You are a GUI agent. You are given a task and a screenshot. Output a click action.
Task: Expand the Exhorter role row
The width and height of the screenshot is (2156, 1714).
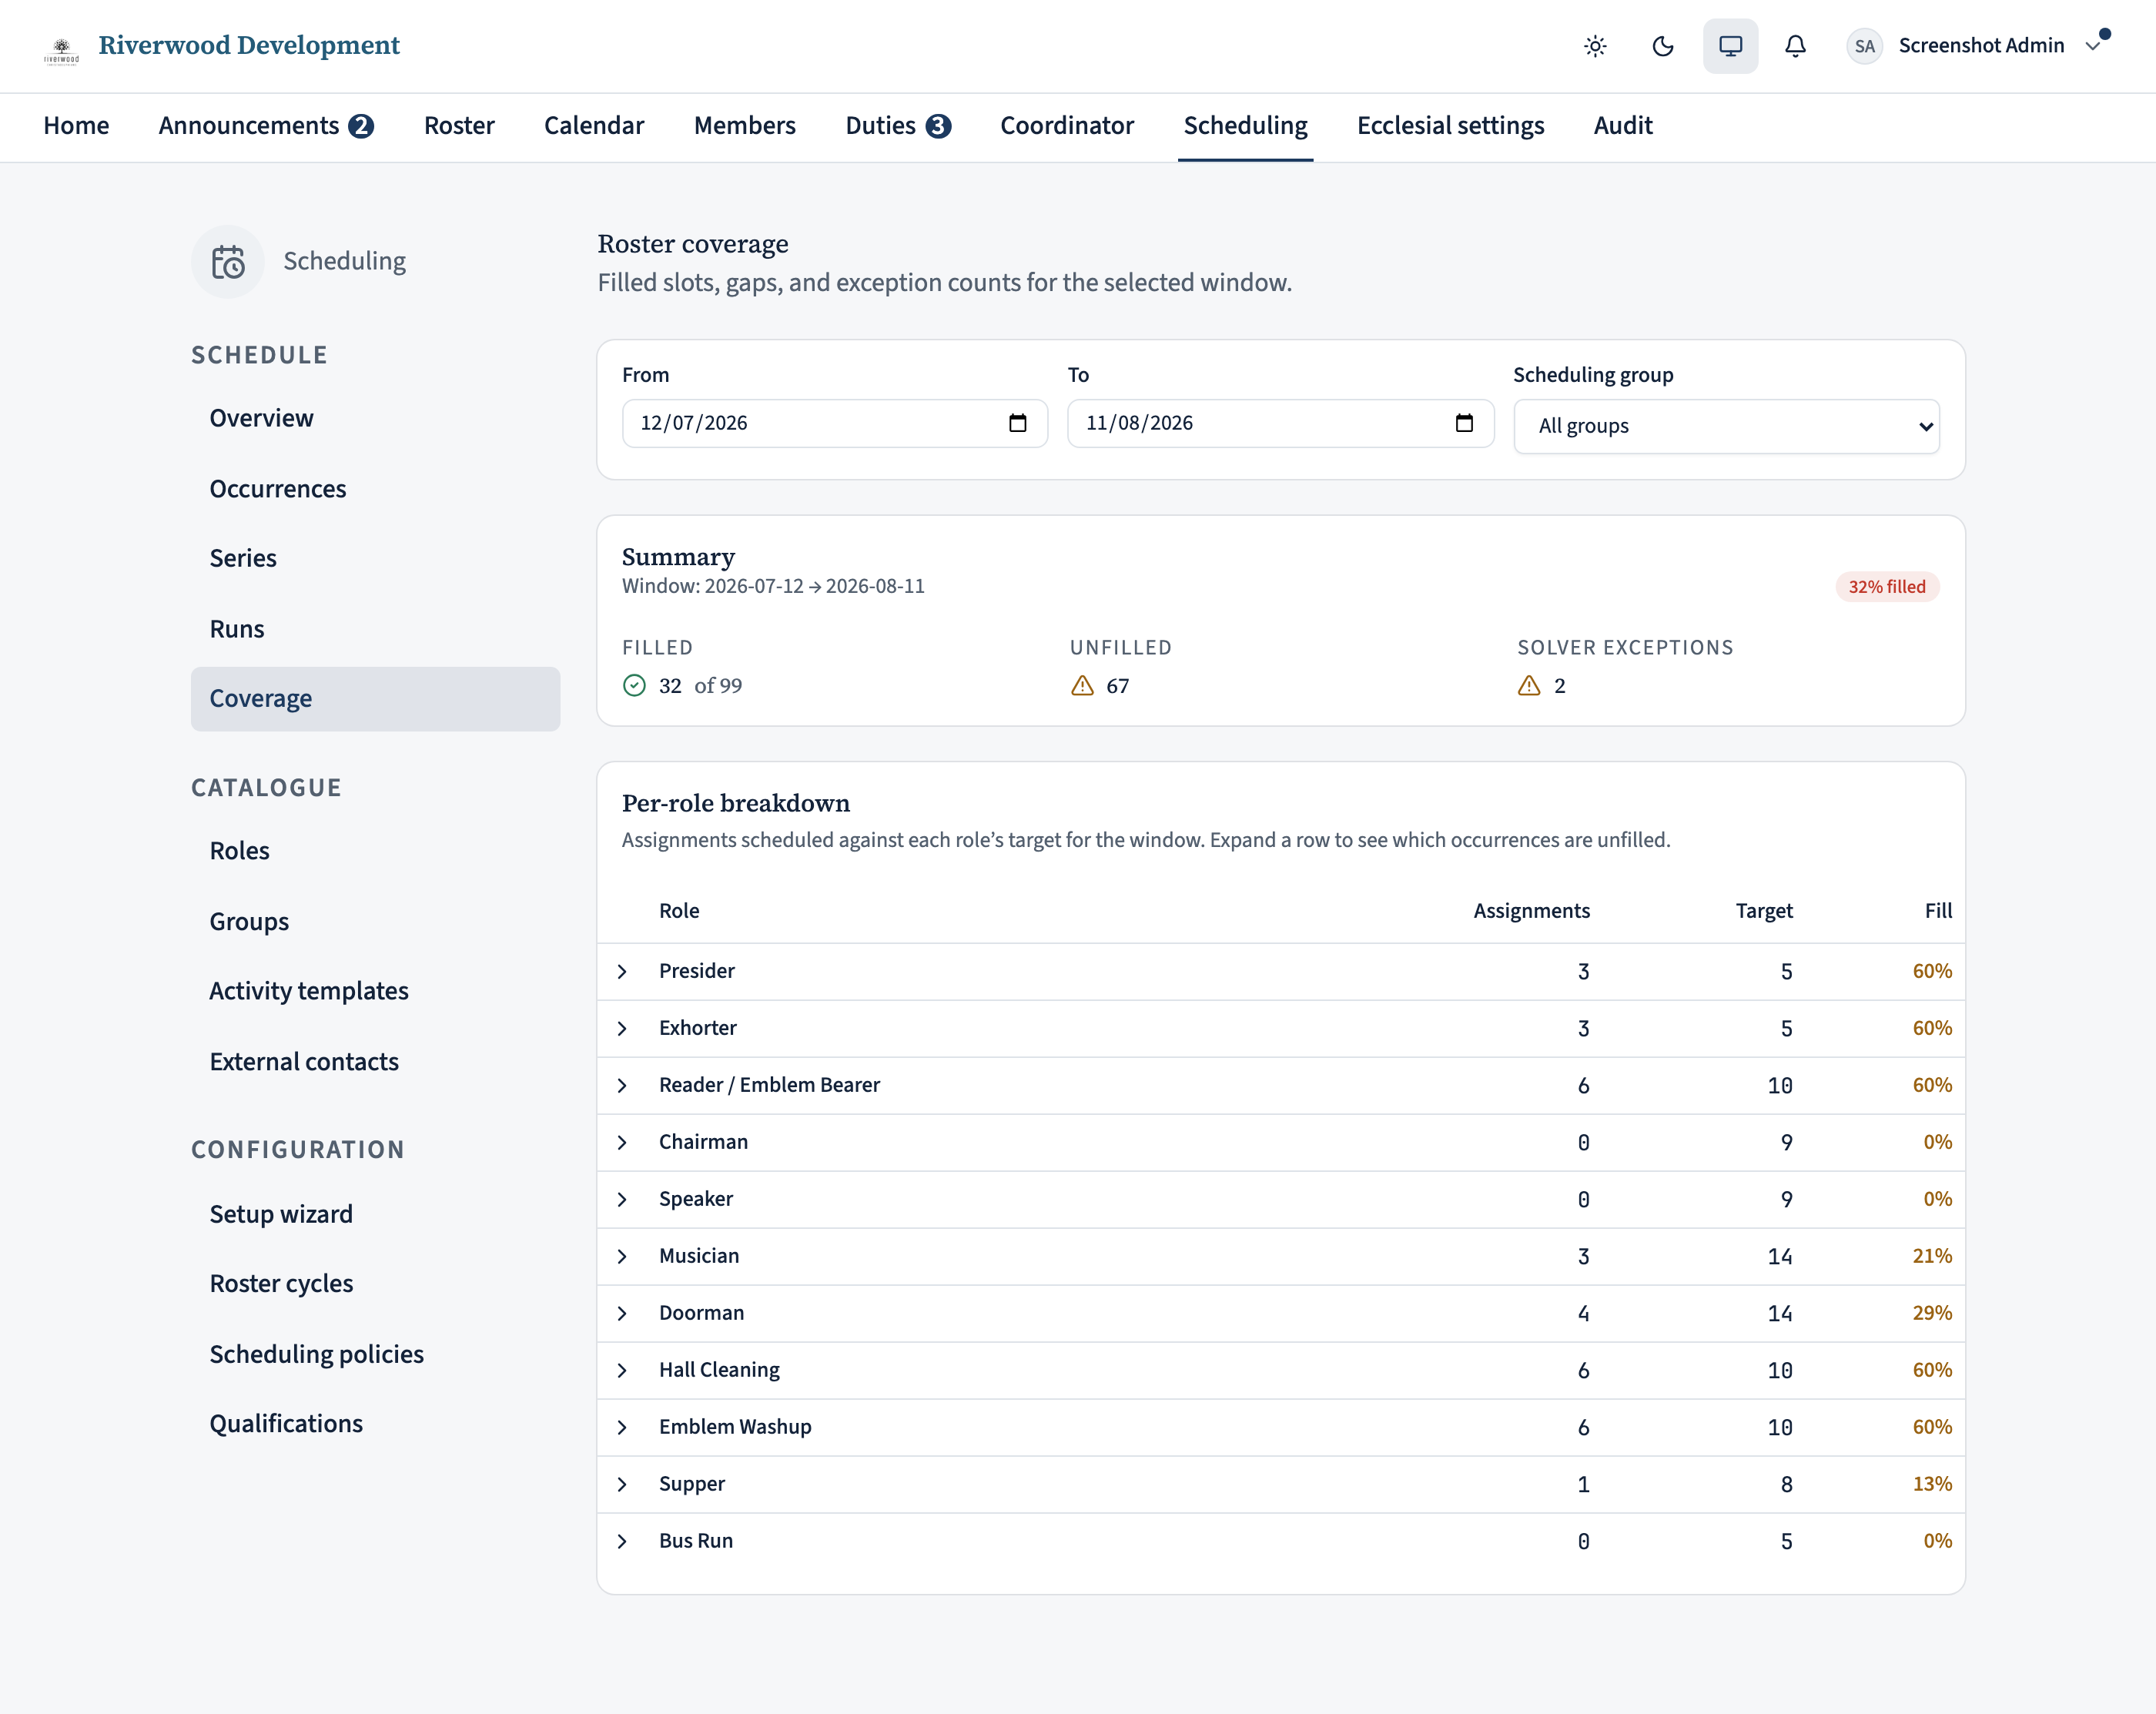point(622,1029)
